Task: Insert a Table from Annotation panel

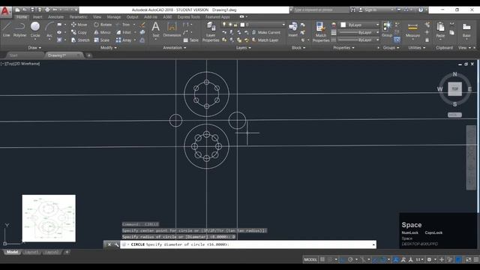Action: [191, 40]
